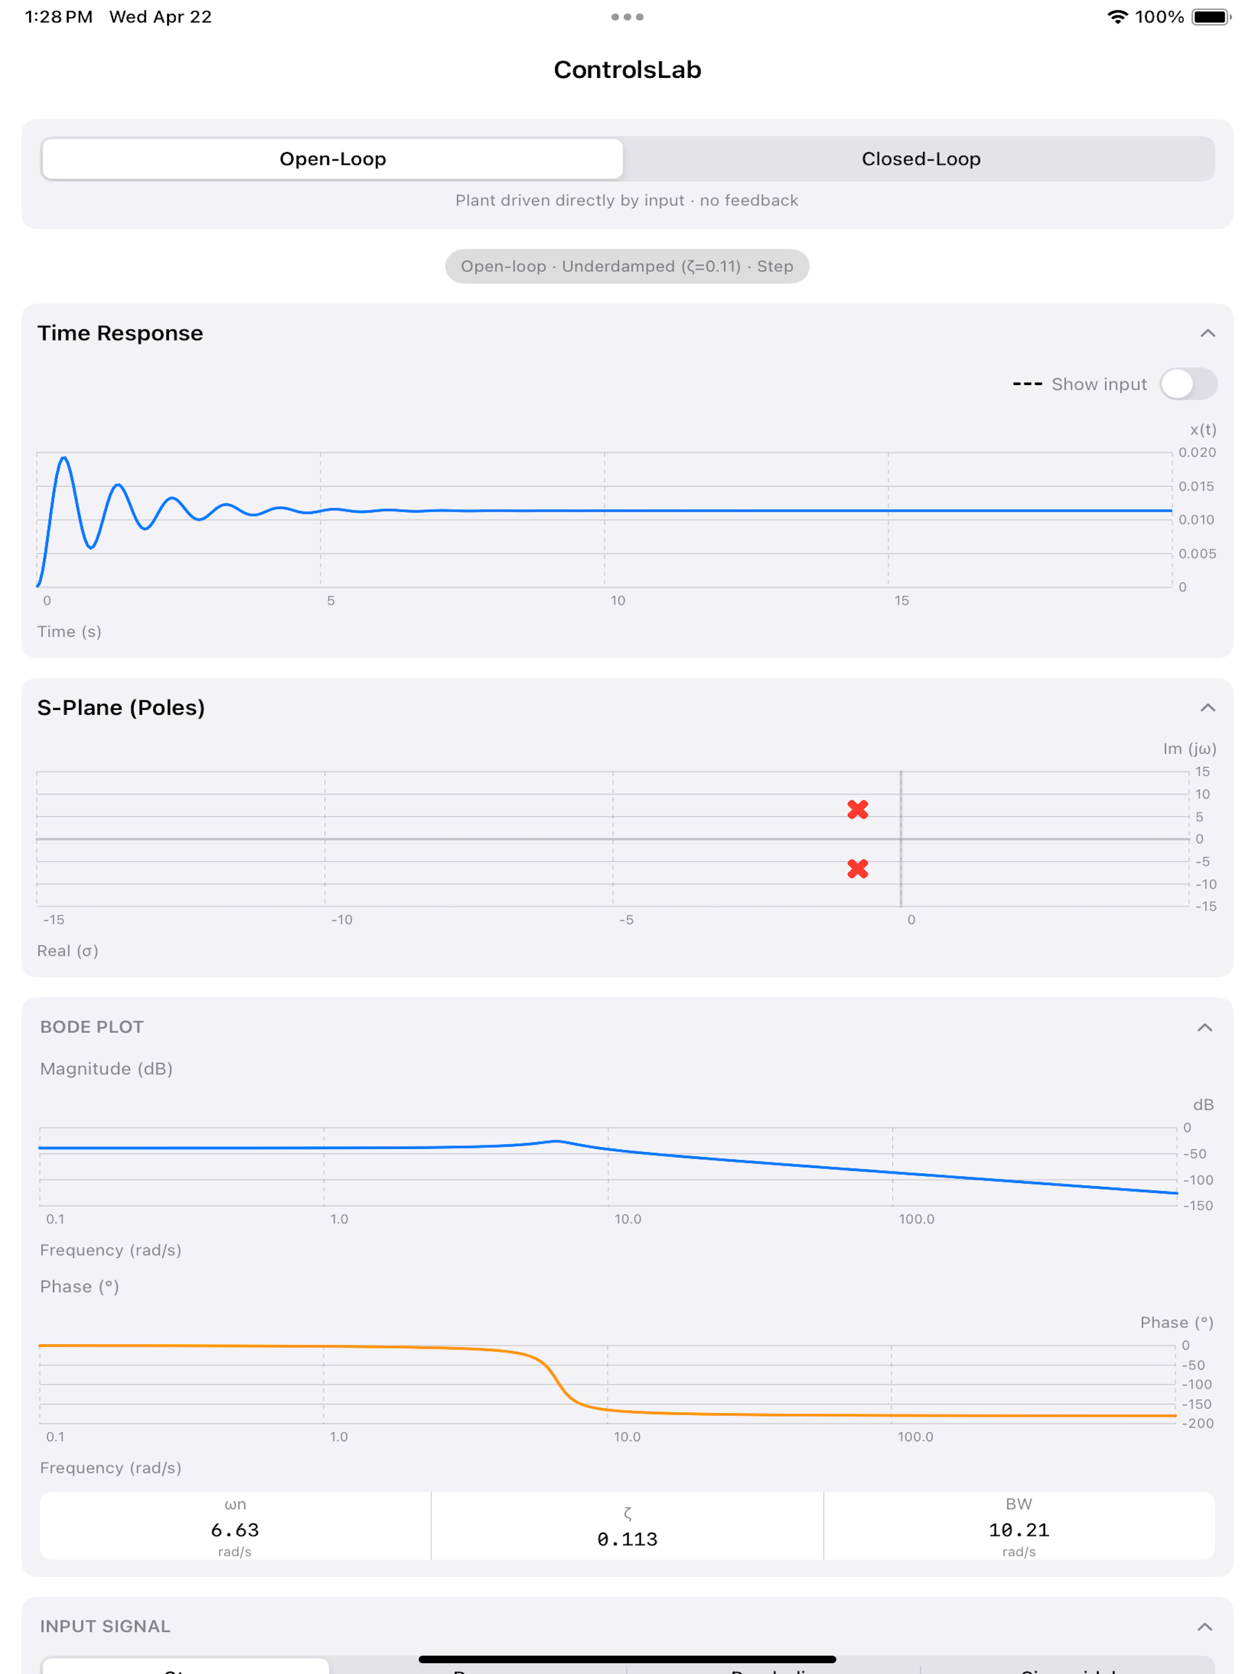This screenshot has height=1674, width=1255.
Task: Tap the ControlsLab title
Action: (x=627, y=69)
